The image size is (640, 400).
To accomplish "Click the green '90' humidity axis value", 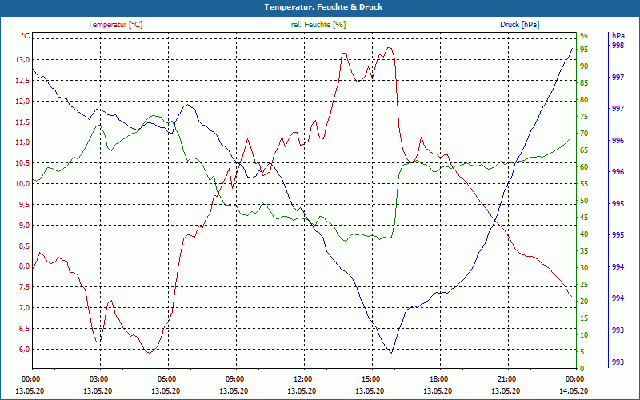I will pyautogui.click(x=584, y=66).
